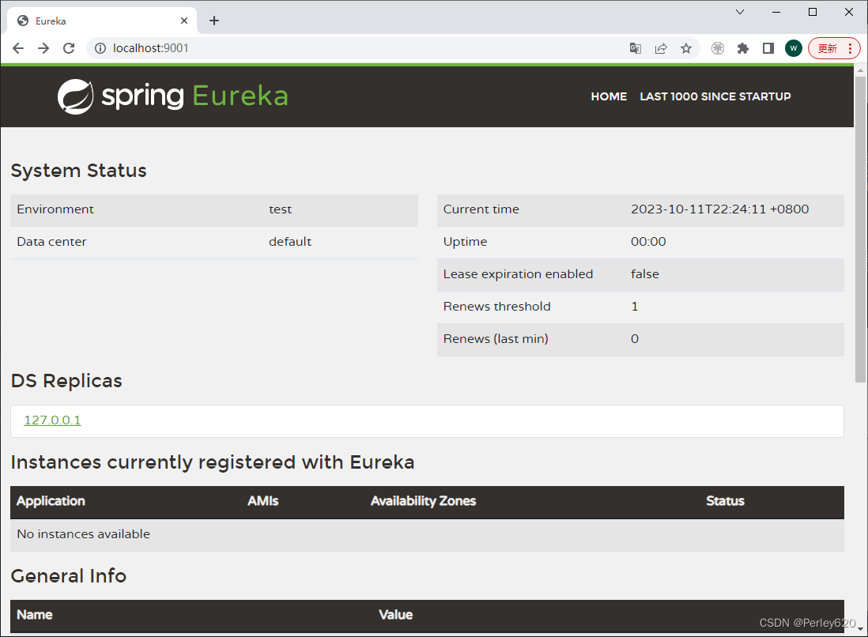
Task: Click the DS Replicas heading
Action: click(66, 381)
